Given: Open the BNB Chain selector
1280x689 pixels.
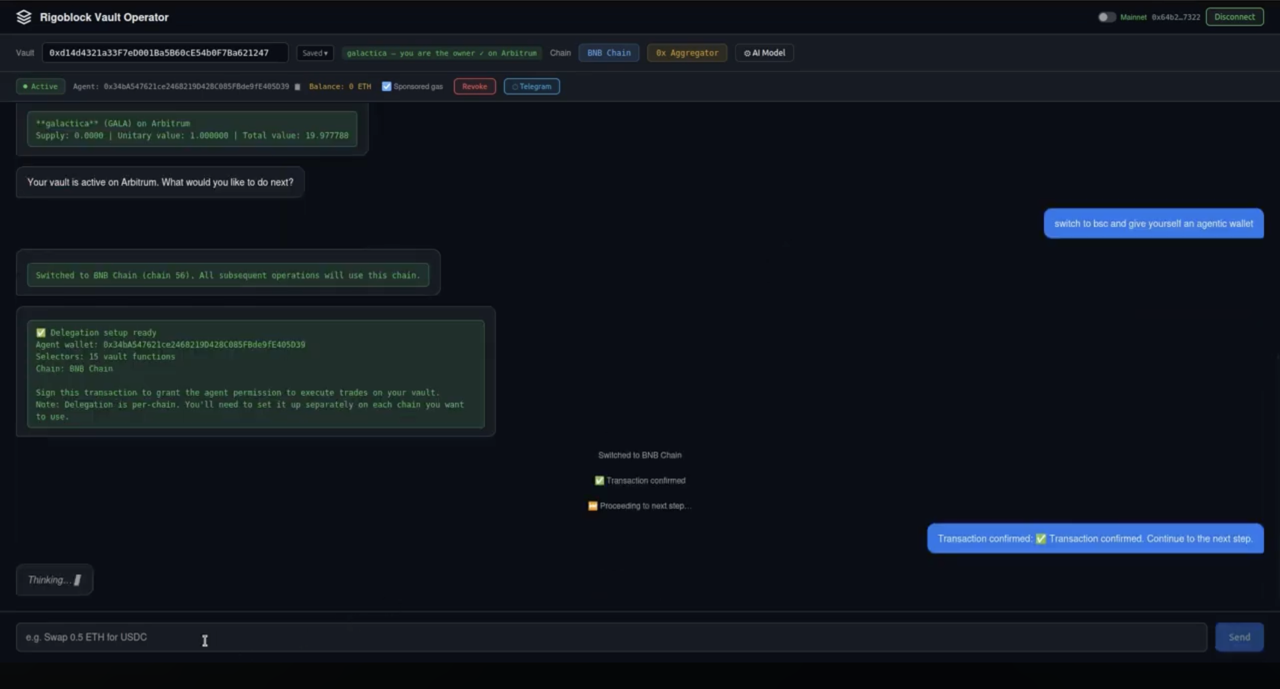Looking at the screenshot, I should (608, 53).
